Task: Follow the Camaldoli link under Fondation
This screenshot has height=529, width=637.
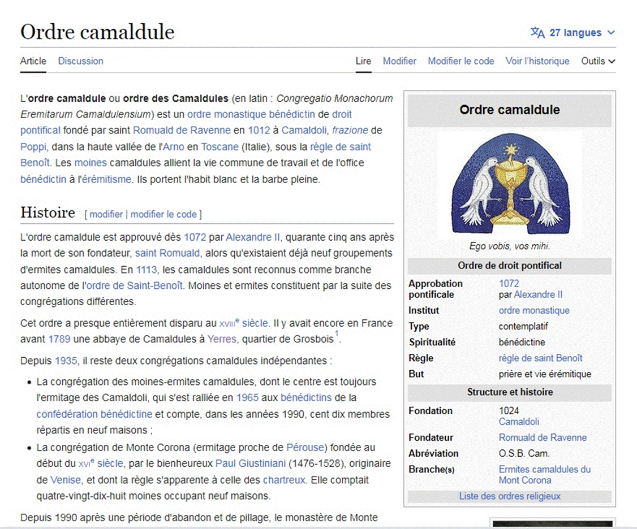Action: coord(519,422)
